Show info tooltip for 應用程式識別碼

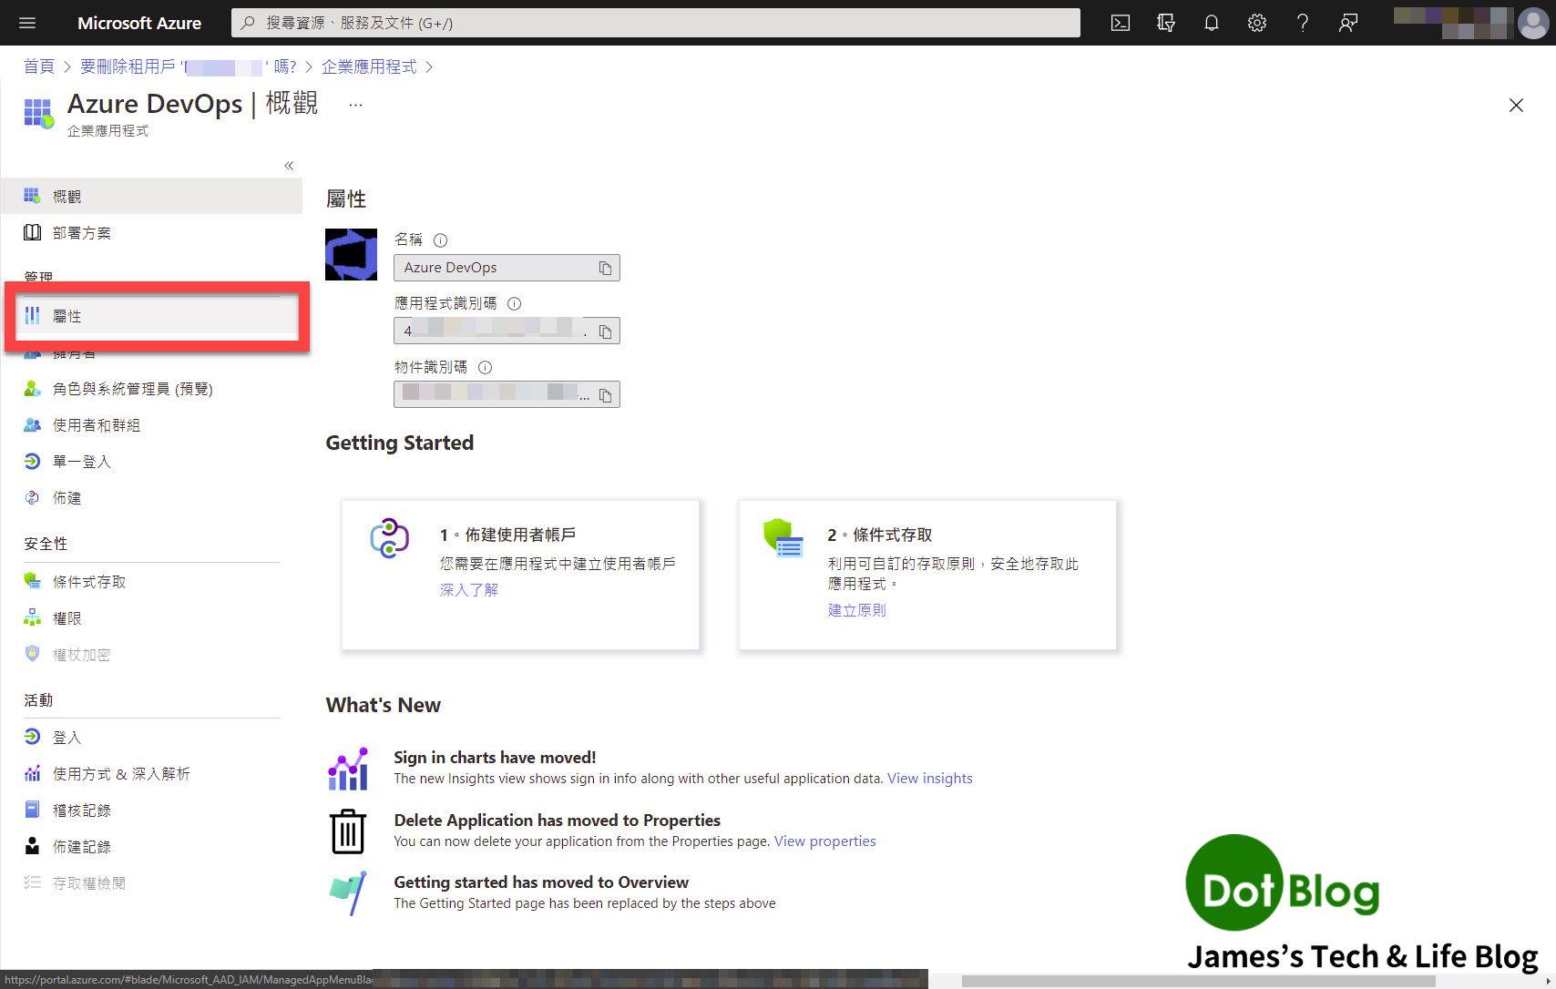tap(514, 304)
